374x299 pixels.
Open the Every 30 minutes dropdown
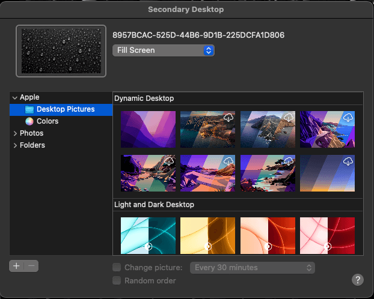253,268
